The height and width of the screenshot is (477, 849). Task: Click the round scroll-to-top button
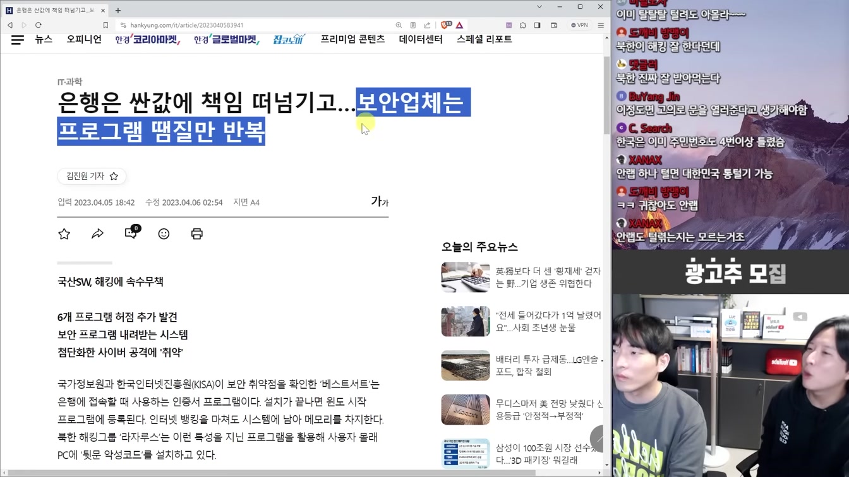pos(598,439)
